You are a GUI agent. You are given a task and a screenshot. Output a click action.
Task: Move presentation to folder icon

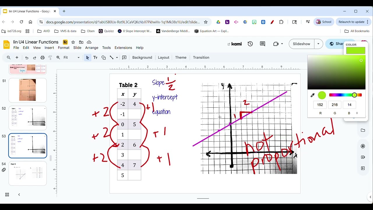pos(81,42)
